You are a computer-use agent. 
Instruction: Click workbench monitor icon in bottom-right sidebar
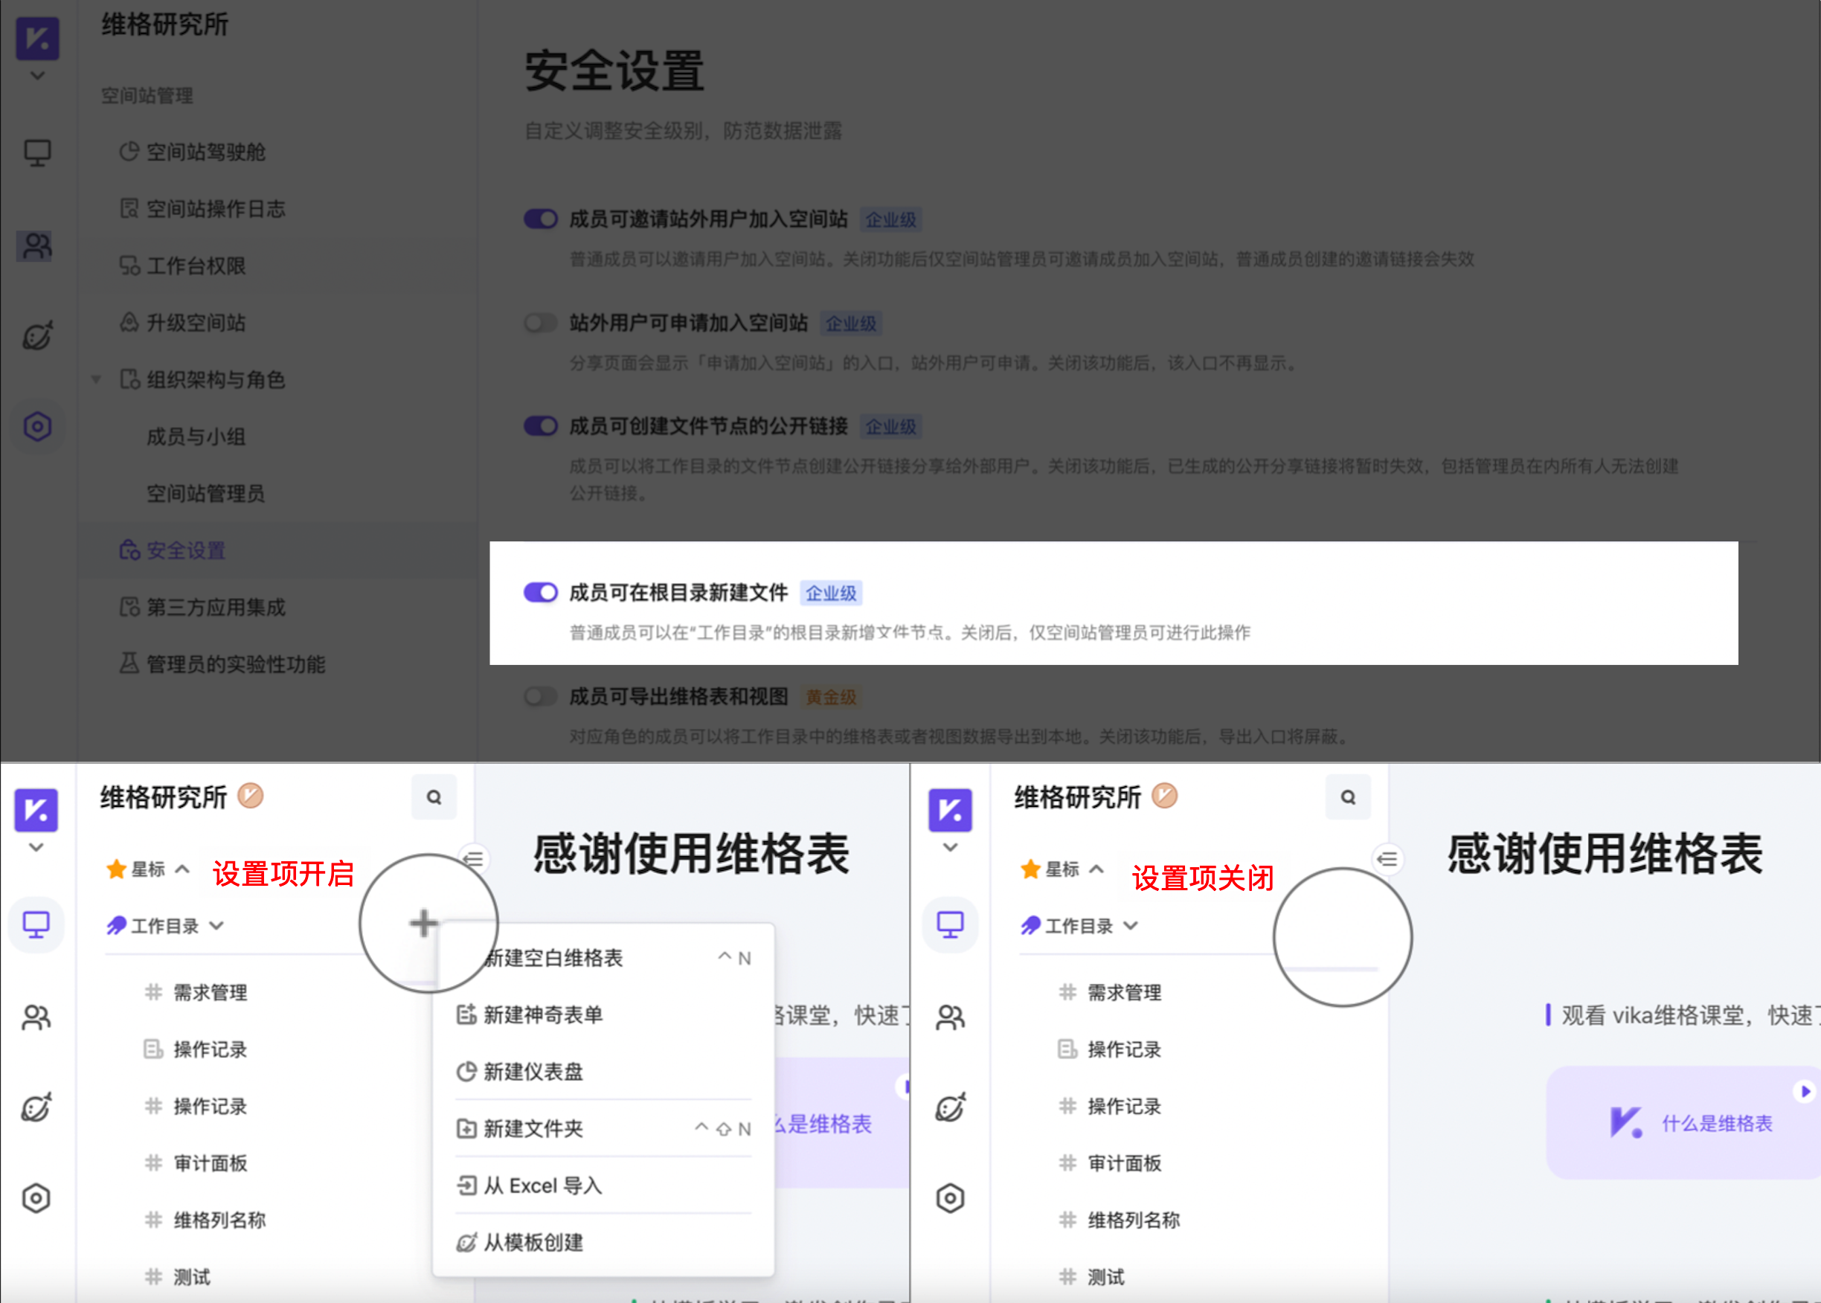950,924
